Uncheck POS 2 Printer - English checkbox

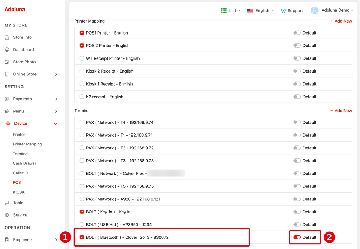tap(82, 45)
